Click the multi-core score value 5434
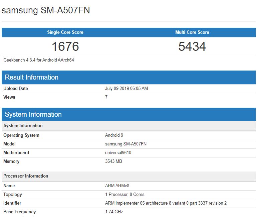This screenshot has width=258, height=221. tap(192, 46)
